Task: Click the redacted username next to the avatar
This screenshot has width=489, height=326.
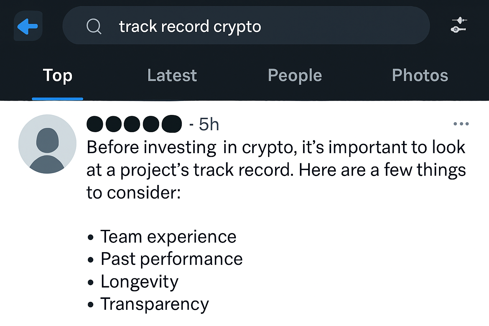Action: pos(134,124)
